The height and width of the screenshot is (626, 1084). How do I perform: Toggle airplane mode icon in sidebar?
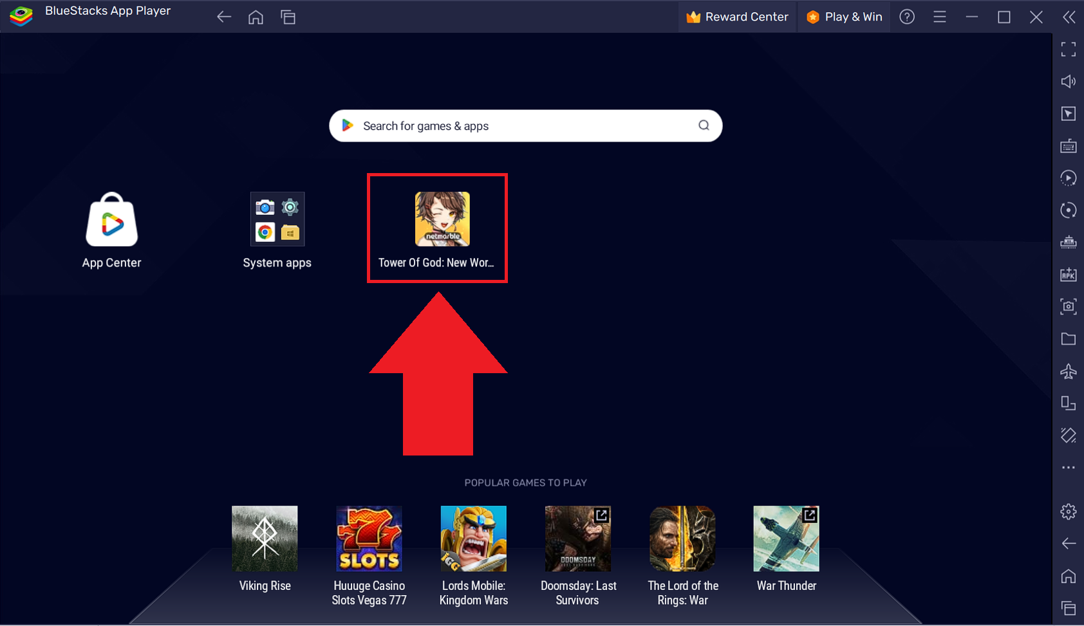[1068, 371]
